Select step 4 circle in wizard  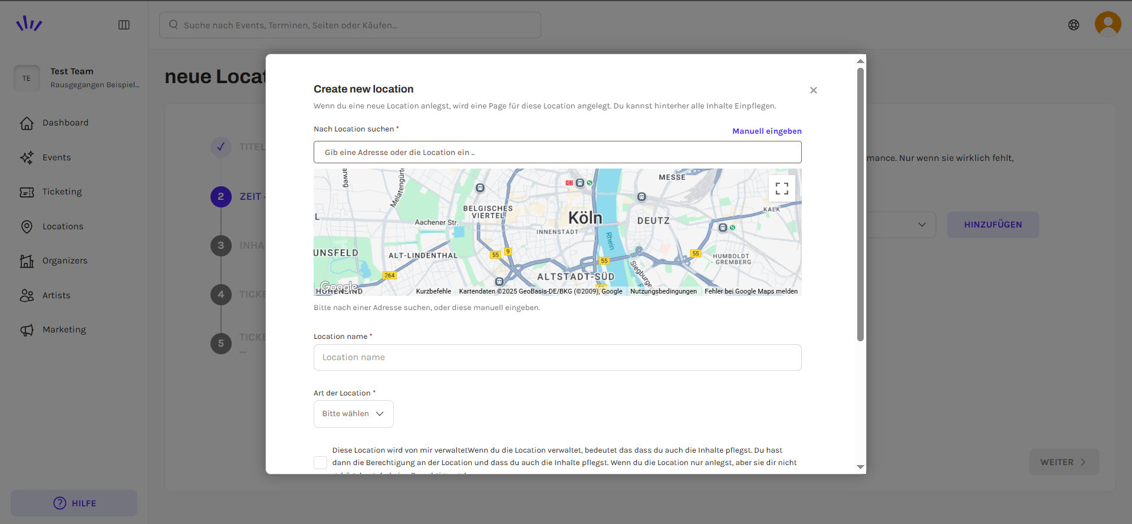(x=221, y=294)
